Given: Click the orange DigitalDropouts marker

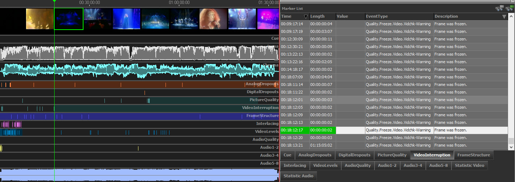Looking at the screenshot, I should click(145, 93).
